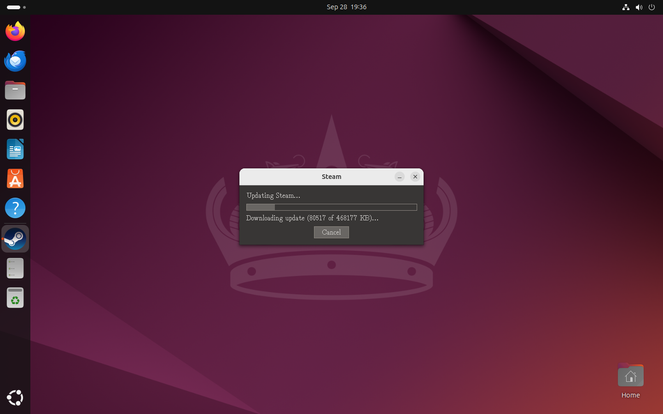The image size is (663, 414).
Task: Click the Steam update progress bar
Action: pyautogui.click(x=331, y=207)
